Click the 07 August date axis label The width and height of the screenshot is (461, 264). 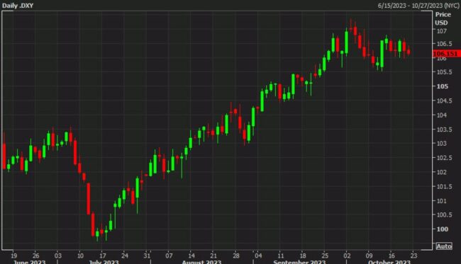(x=169, y=256)
